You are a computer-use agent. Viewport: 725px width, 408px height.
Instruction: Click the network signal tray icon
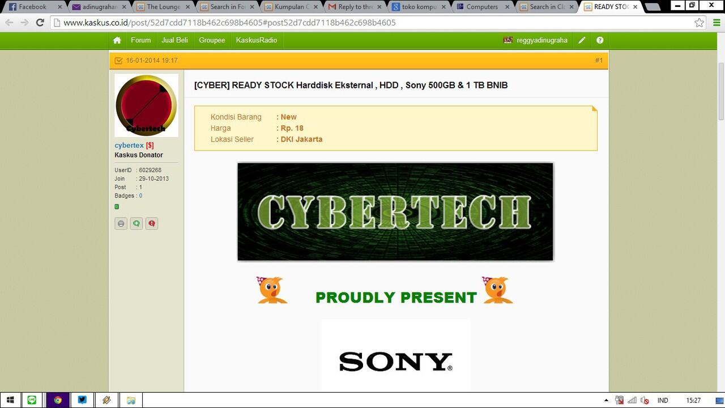[632, 400]
